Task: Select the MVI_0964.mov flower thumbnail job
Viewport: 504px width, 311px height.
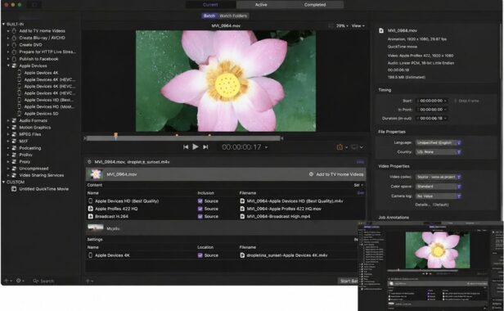Action: point(96,174)
